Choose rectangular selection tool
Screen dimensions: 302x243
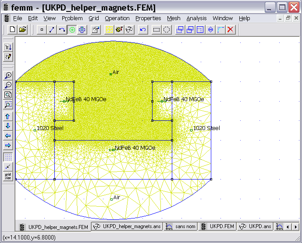tap(156, 30)
